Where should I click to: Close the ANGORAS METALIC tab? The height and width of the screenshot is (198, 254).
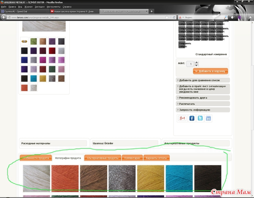(x=147, y=11)
